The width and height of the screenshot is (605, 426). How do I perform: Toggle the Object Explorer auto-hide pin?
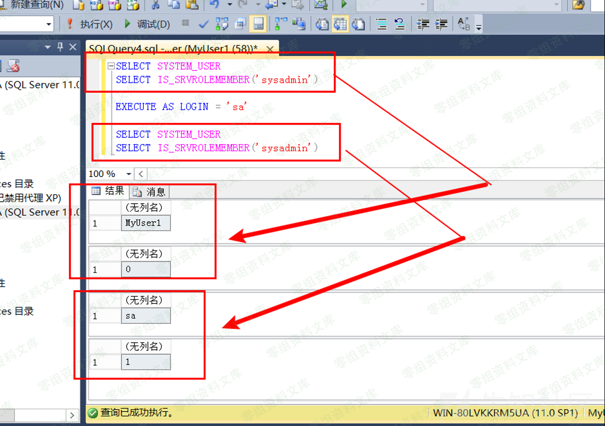(x=60, y=47)
